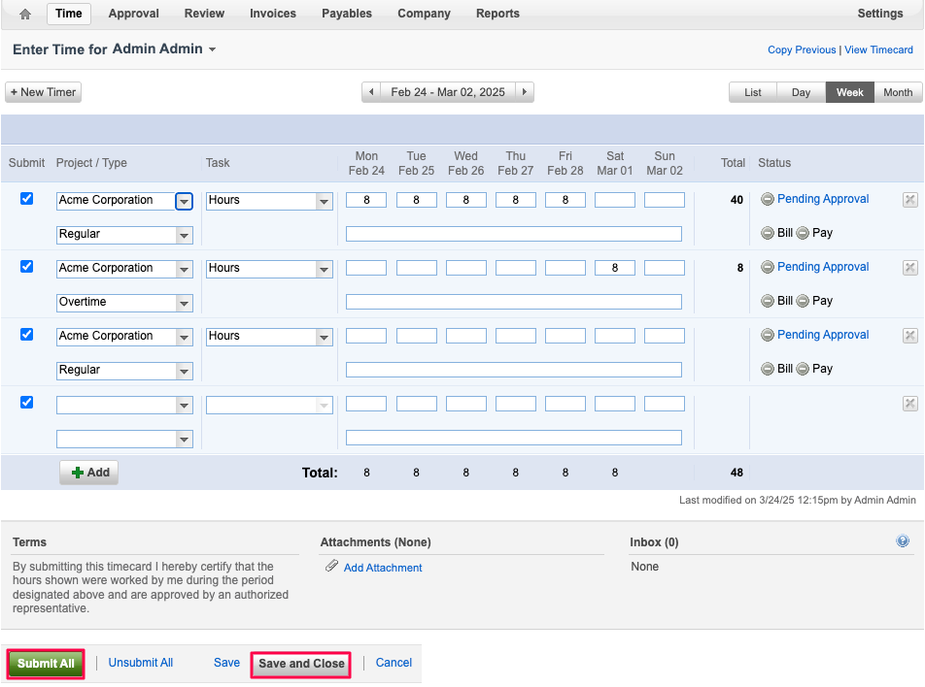Open the Time tab
This screenshot has height=687, width=925.
(x=69, y=14)
